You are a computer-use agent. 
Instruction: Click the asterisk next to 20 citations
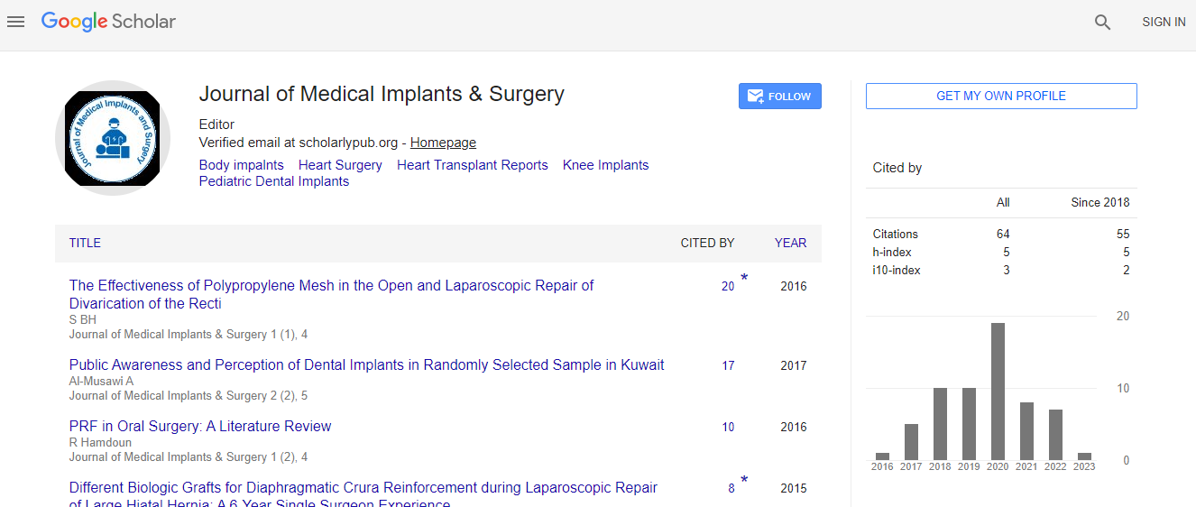tap(744, 279)
